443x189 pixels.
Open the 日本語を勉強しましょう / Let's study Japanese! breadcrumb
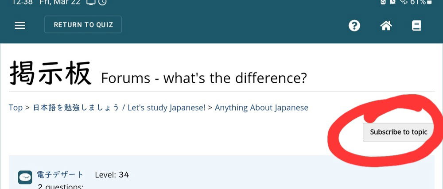pos(119,108)
